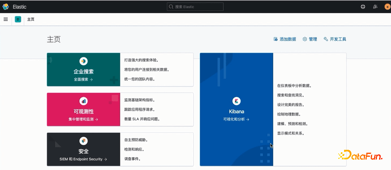Open the hamburger navigation menu
Viewport: 391px width, 170px height.
click(x=5, y=19)
